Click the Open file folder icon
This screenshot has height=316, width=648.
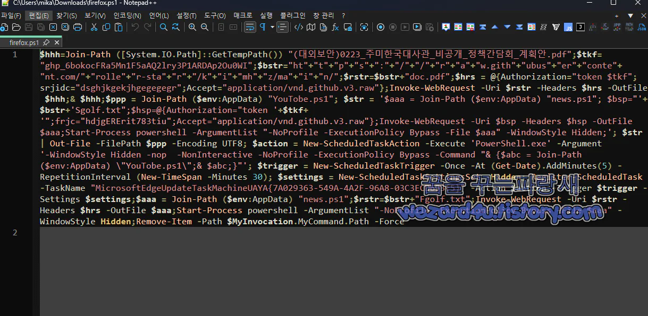[x=16, y=27]
